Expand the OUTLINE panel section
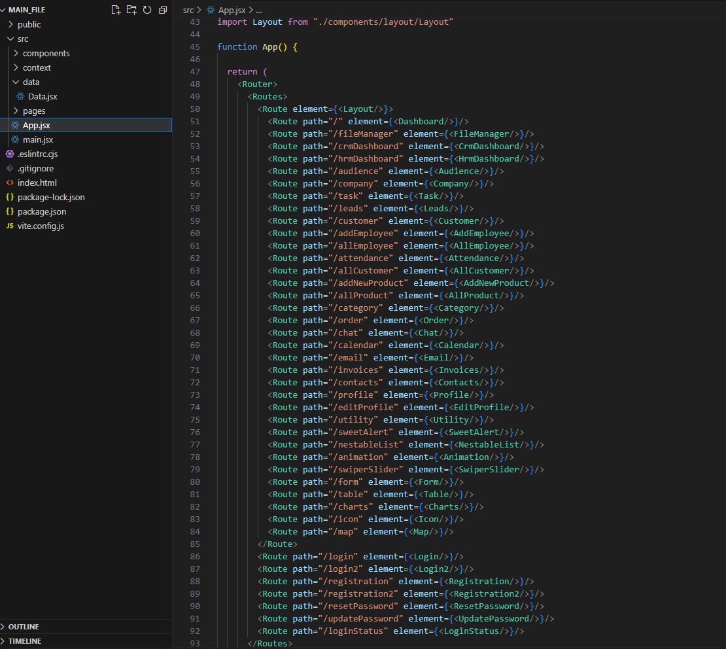Image resolution: width=726 pixels, height=649 pixels. coord(24,627)
